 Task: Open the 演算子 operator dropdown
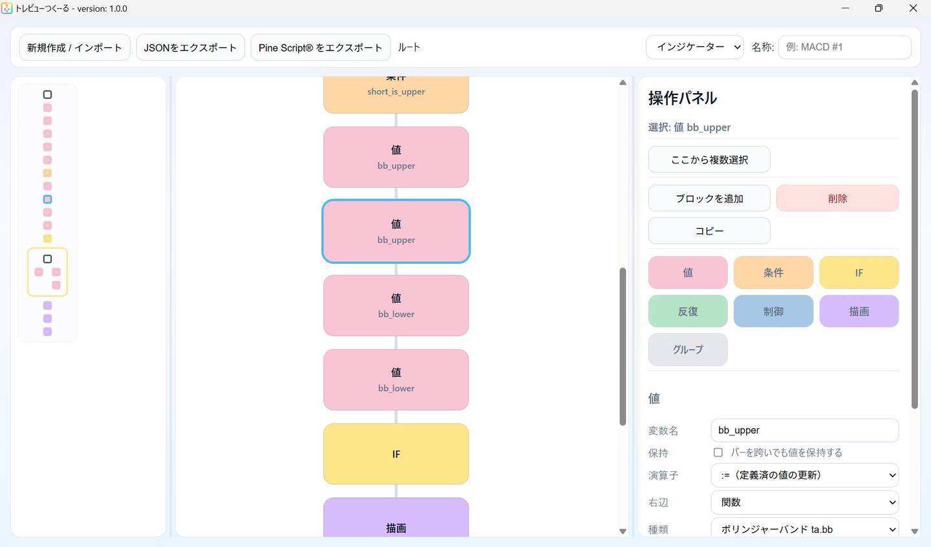[804, 475]
